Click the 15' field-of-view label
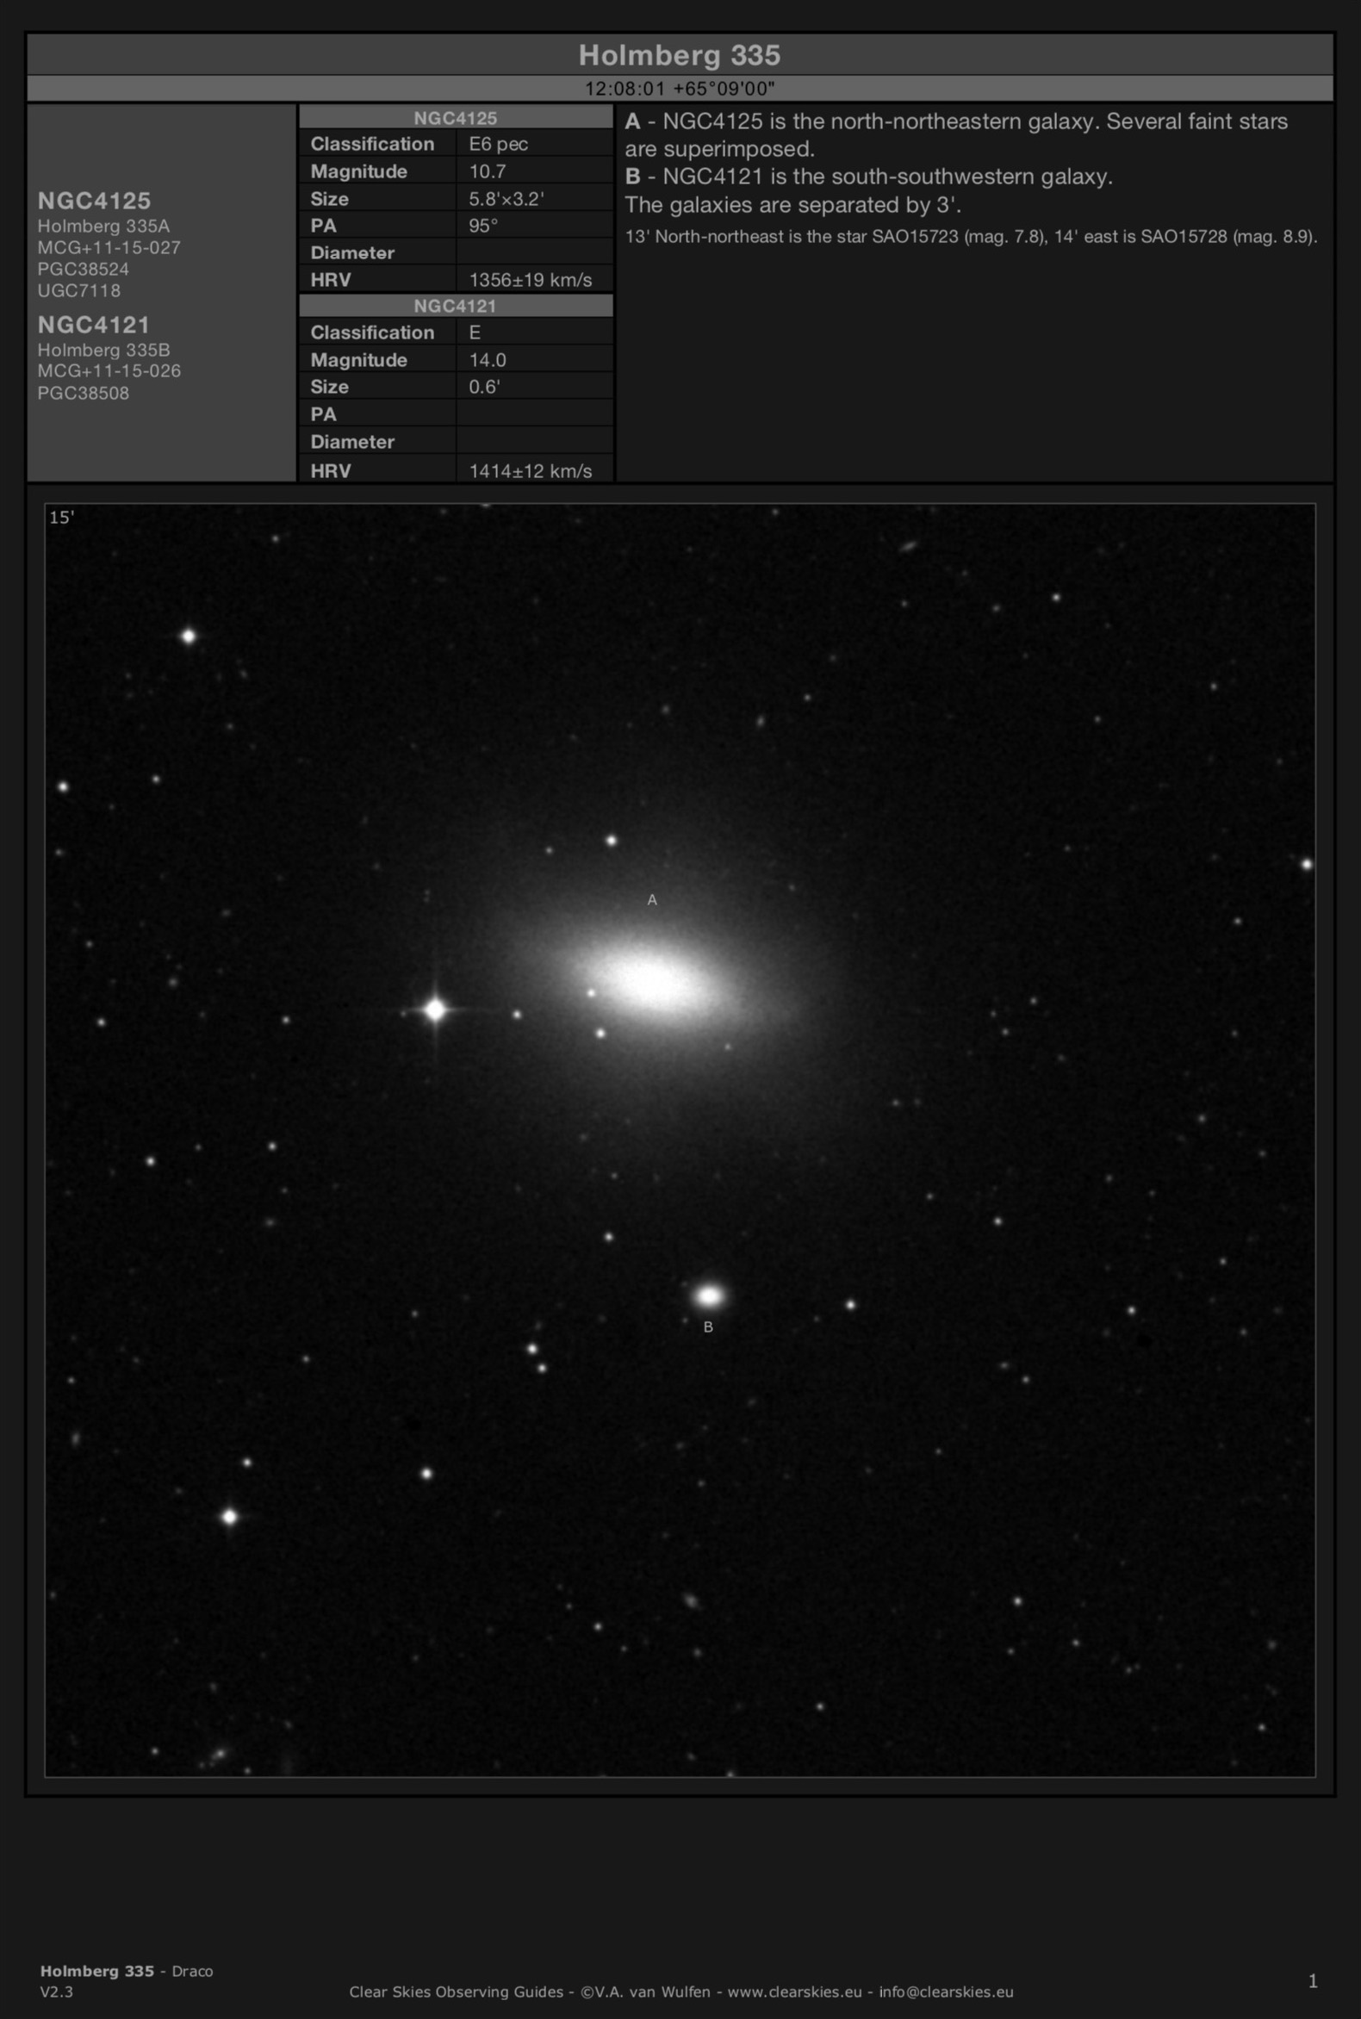The width and height of the screenshot is (1361, 2019). [62, 518]
